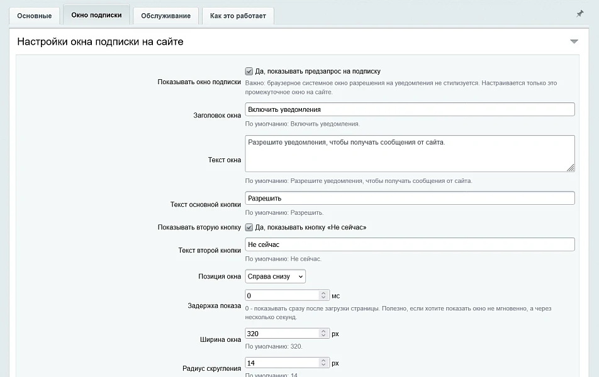
Task: Click the Позиция окна label
Action: pyautogui.click(x=220, y=276)
